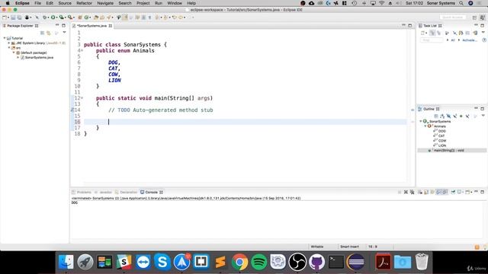
Task: Open the Open Console dropdown
Action: pos(471,193)
